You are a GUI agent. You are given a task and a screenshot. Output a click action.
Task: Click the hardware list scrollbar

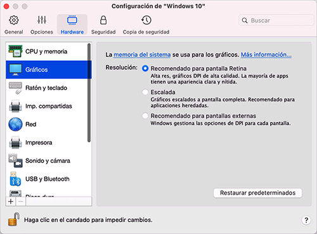click(x=89, y=93)
